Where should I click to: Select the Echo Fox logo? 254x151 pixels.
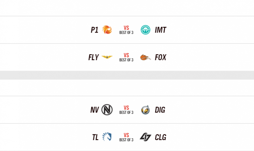click(x=145, y=57)
